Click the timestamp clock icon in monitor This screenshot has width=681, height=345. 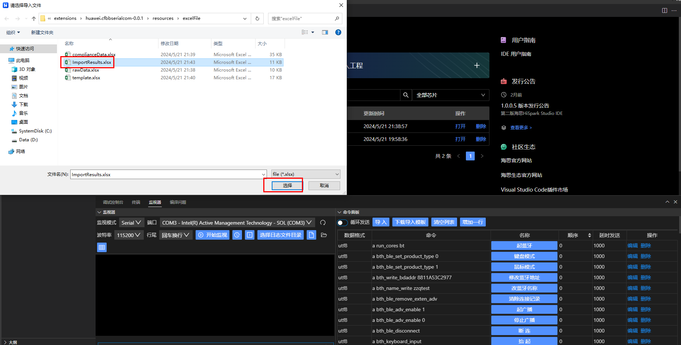pos(237,235)
